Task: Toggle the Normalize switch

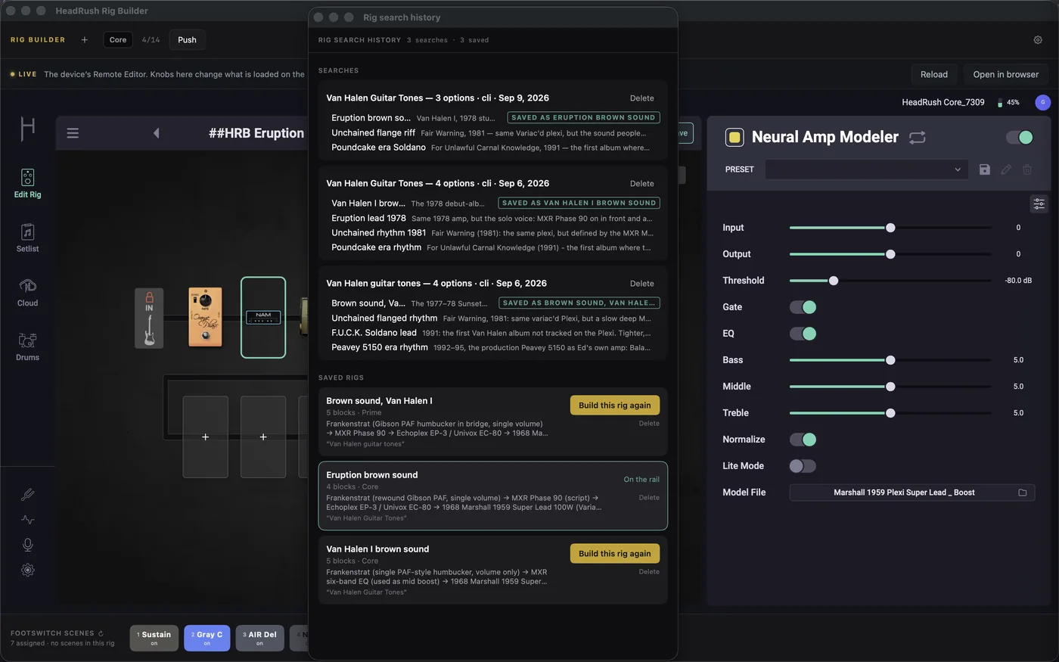Action: click(x=803, y=440)
